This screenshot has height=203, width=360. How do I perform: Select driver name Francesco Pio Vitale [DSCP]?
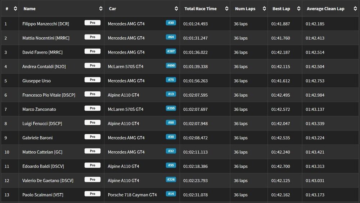pos(49,95)
